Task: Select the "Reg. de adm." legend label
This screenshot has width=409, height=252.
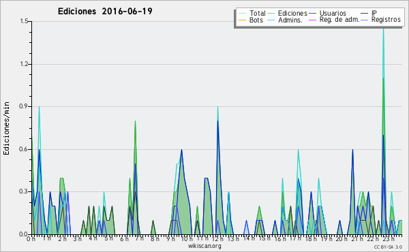Action: [339, 20]
